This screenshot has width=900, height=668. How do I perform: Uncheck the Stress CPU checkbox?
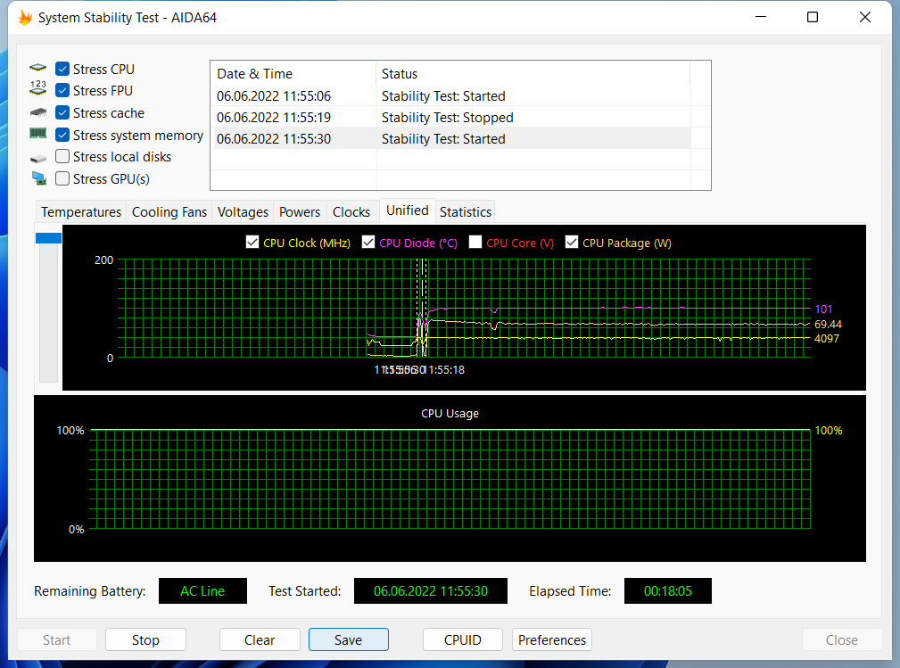tap(62, 69)
